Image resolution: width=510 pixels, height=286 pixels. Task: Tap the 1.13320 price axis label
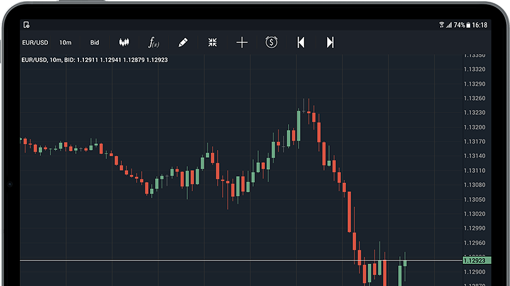475,69
